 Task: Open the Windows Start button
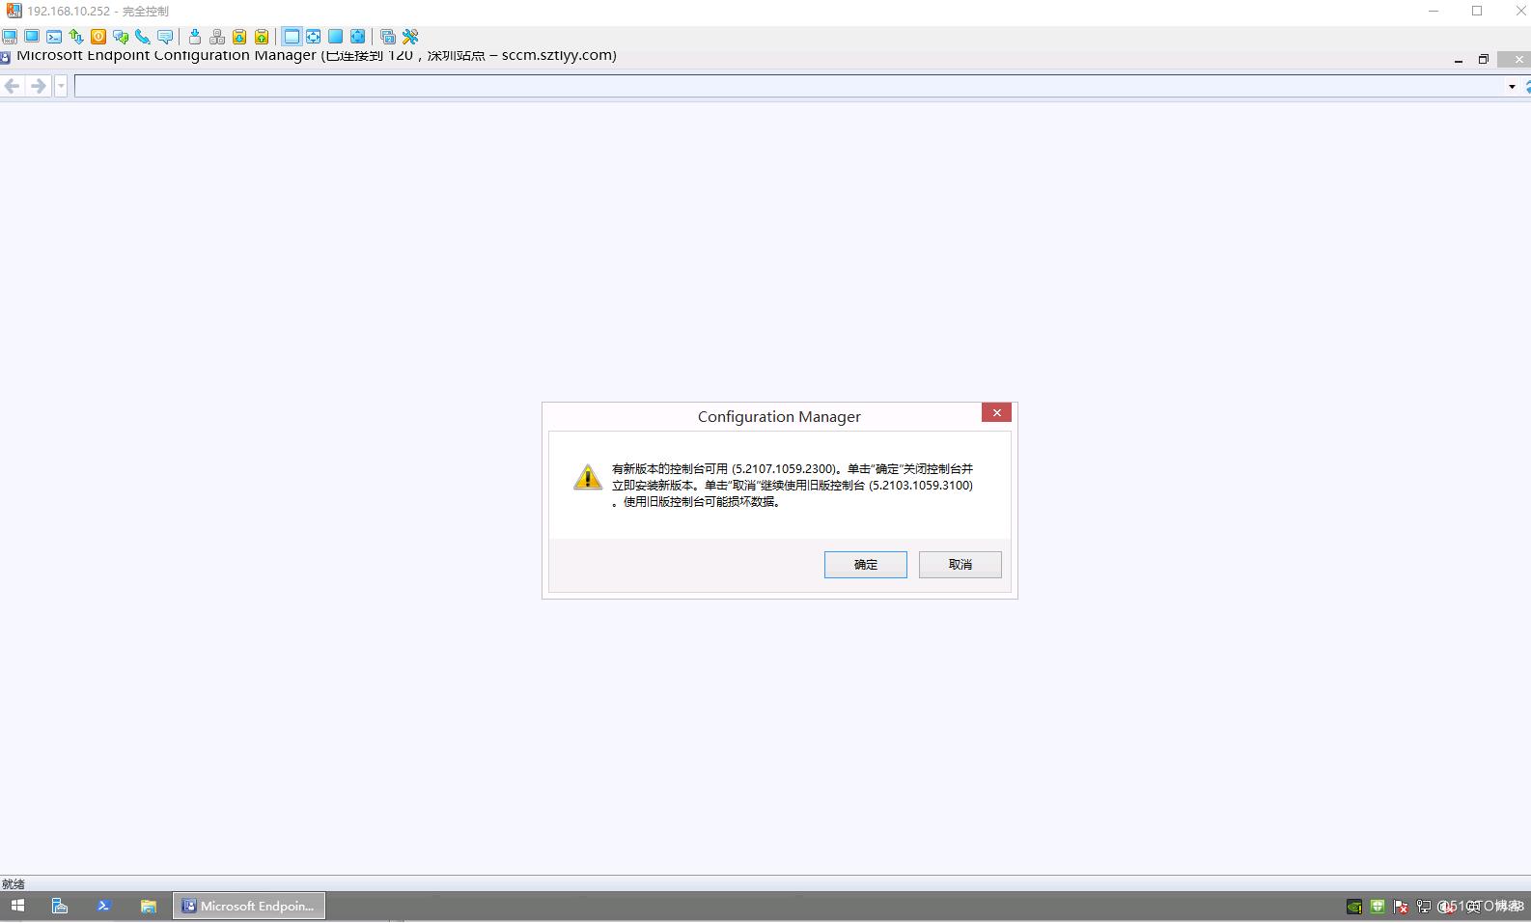17,906
